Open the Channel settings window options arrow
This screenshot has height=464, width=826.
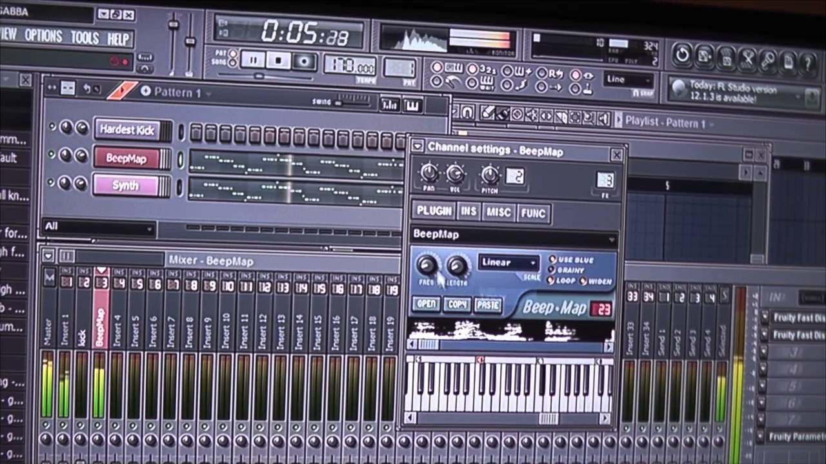point(418,146)
